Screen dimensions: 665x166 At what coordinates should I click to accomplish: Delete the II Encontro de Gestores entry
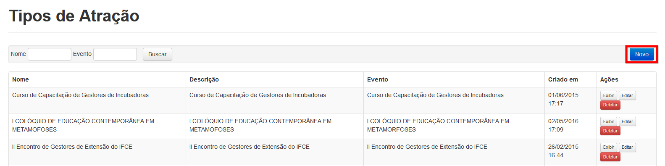coord(610,157)
